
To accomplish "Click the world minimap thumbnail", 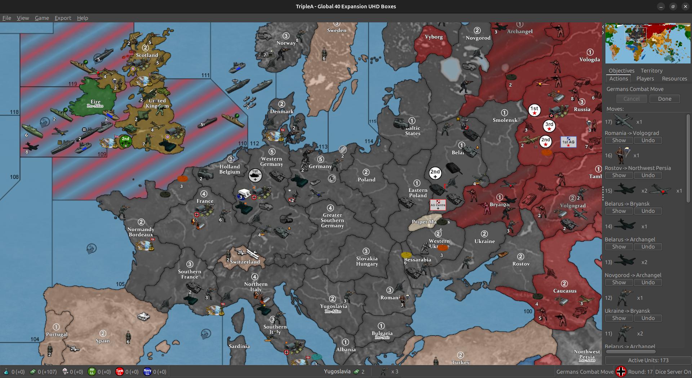I will (x=648, y=43).
